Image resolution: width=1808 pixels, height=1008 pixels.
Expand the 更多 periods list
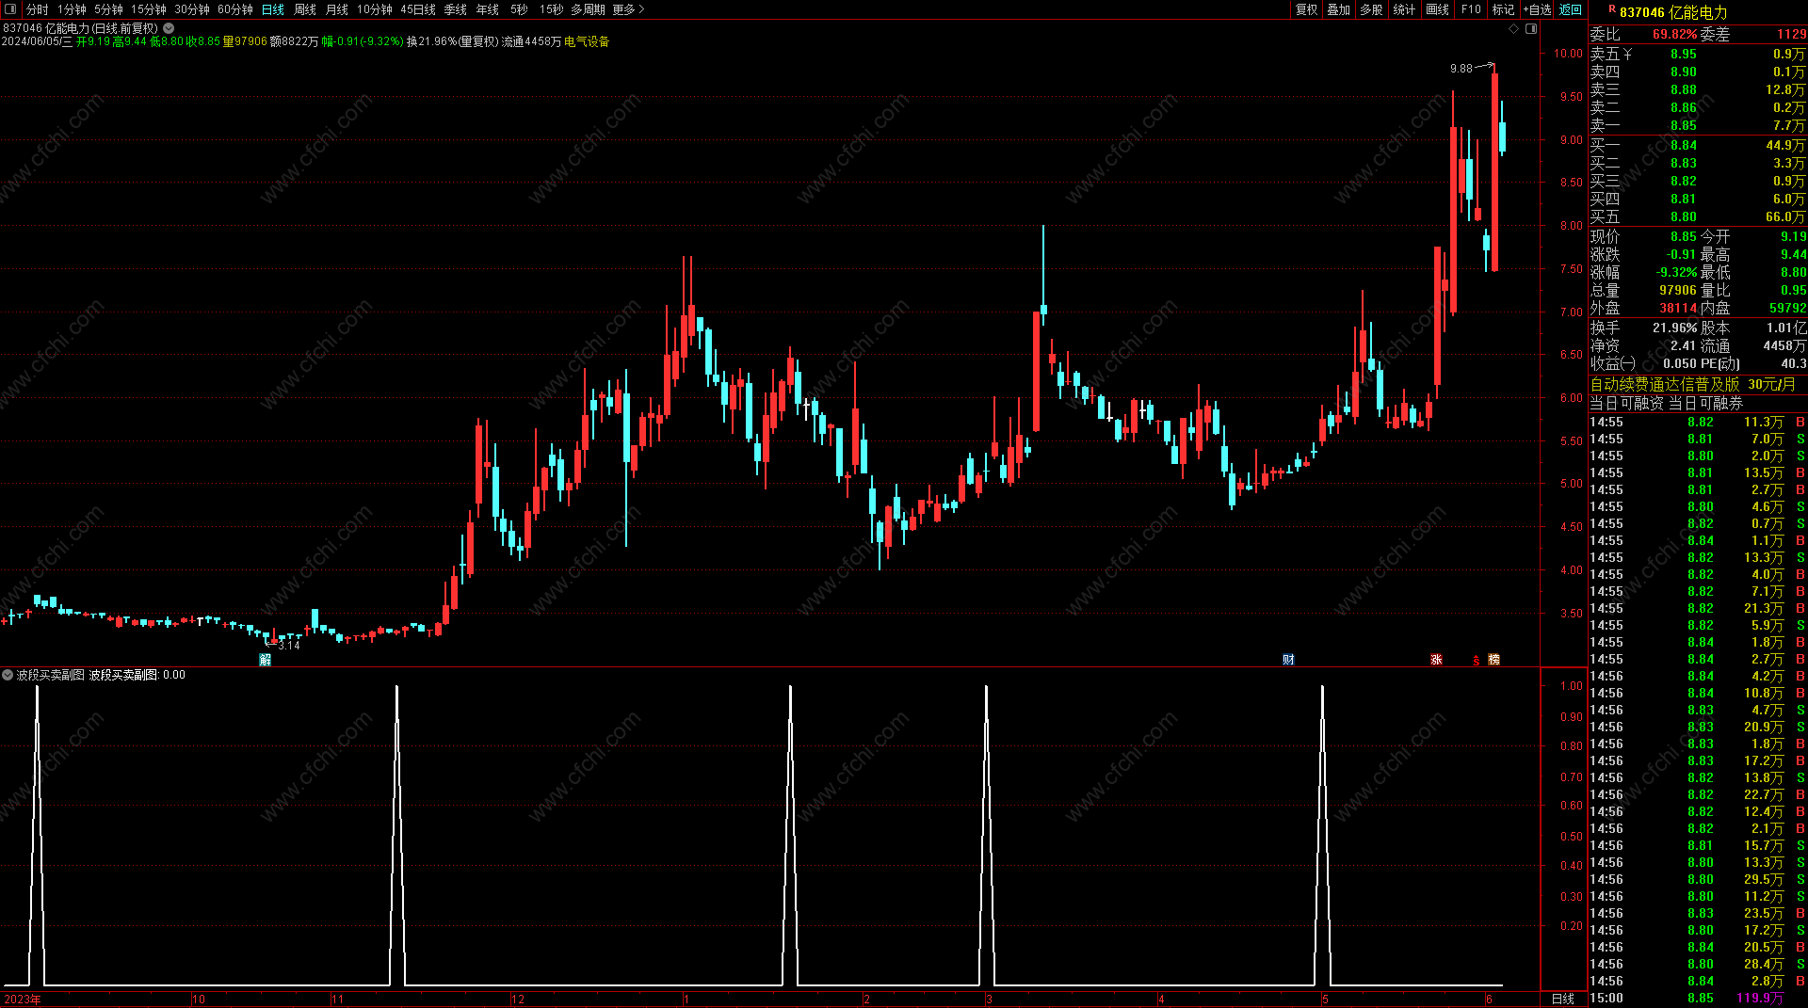pos(628,9)
